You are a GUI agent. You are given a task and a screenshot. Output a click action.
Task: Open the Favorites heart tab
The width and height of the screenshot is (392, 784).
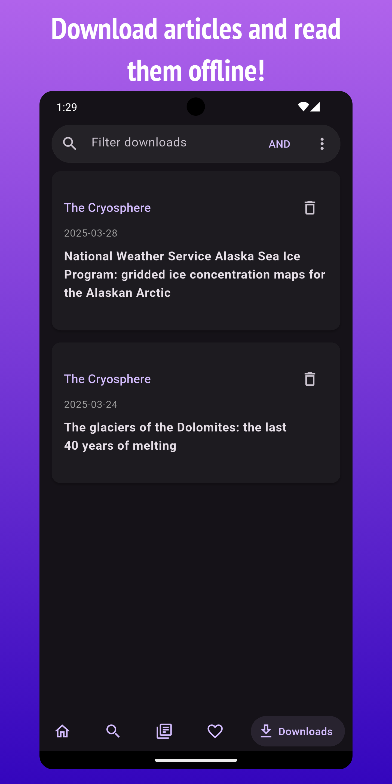215,731
